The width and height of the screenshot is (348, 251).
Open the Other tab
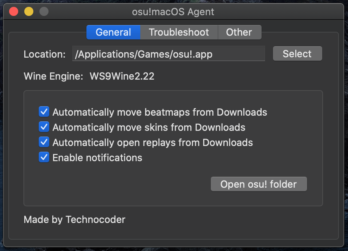pos(240,32)
